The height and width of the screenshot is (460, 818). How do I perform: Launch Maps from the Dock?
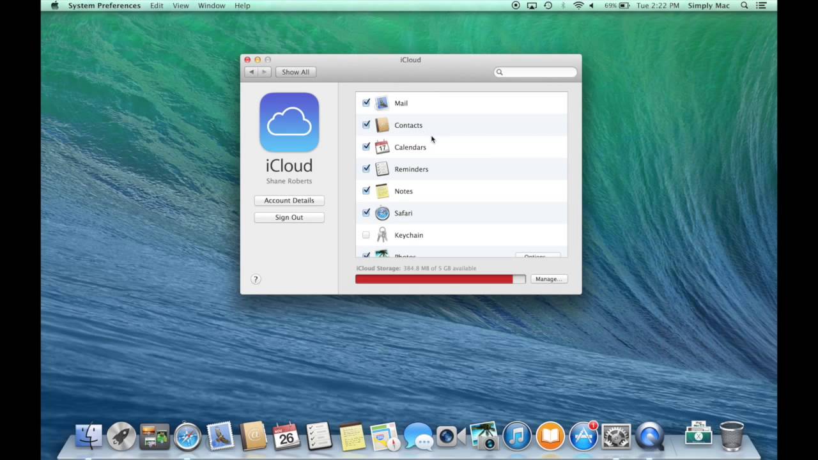pos(385,436)
